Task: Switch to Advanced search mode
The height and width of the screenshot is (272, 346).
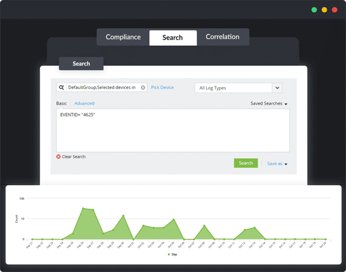Action: pyautogui.click(x=84, y=103)
